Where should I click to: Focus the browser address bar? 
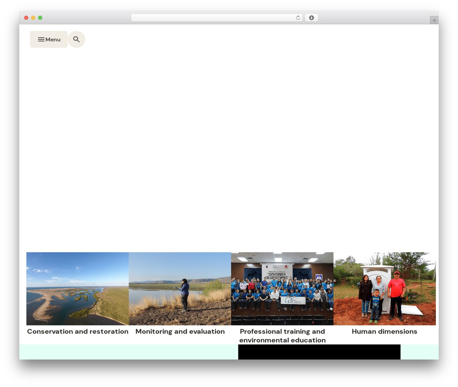point(216,18)
